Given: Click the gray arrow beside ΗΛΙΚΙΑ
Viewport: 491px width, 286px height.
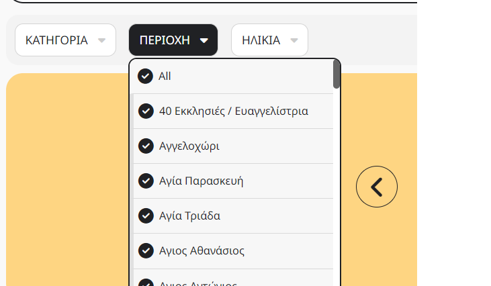Looking at the screenshot, I should (294, 40).
